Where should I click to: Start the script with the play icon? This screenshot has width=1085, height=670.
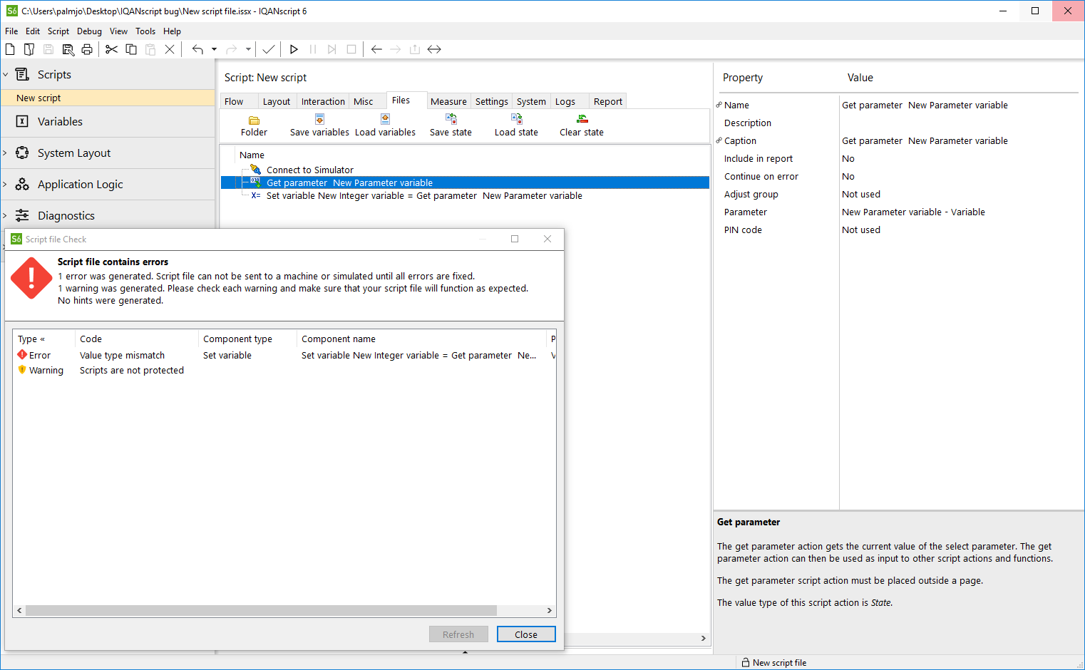tap(294, 49)
